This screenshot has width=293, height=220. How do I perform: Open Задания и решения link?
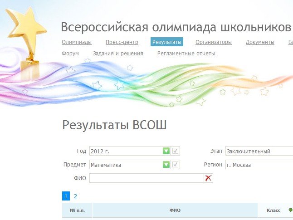coord(118,54)
